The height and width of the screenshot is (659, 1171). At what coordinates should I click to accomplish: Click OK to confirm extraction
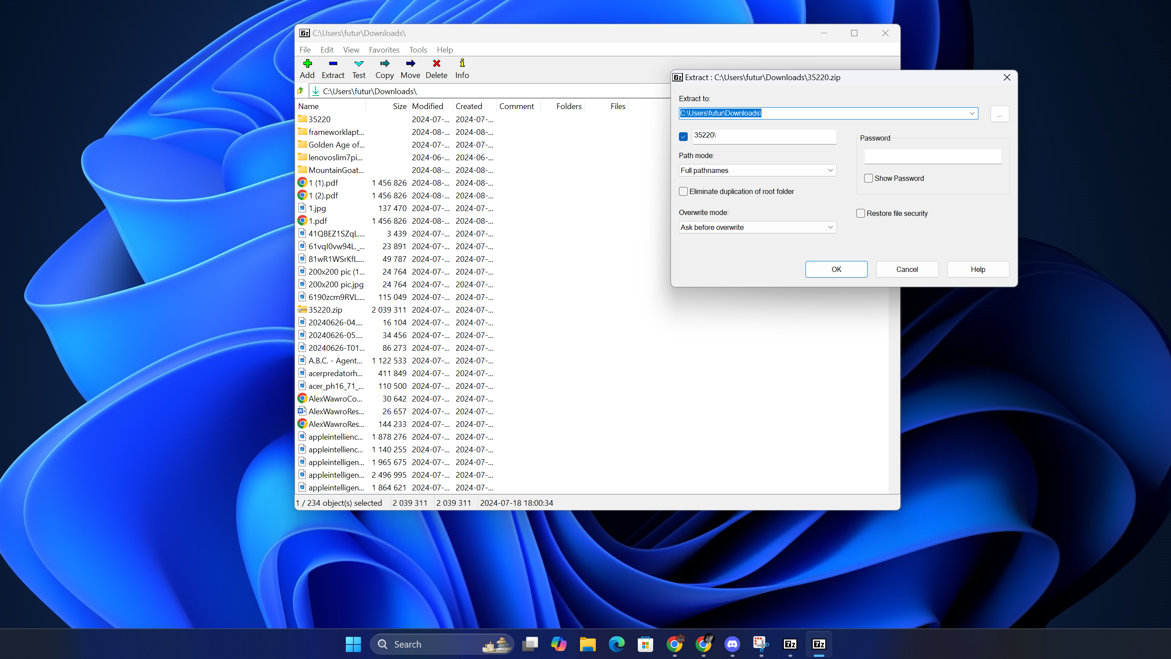tap(837, 269)
